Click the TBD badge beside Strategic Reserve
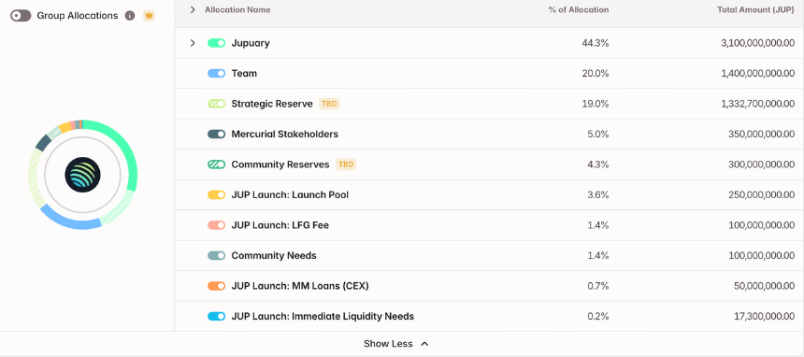This screenshot has width=804, height=357. (329, 104)
